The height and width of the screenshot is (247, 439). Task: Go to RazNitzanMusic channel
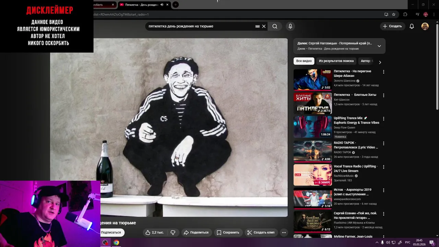[344, 176]
